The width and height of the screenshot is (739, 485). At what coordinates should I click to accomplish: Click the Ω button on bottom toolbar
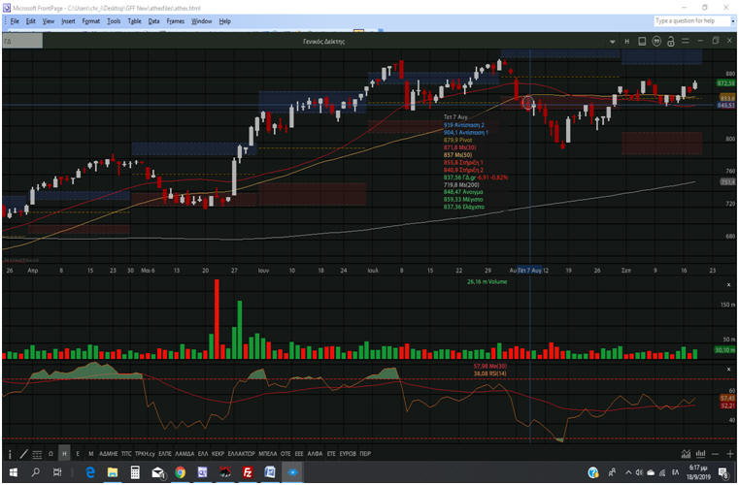point(50,454)
